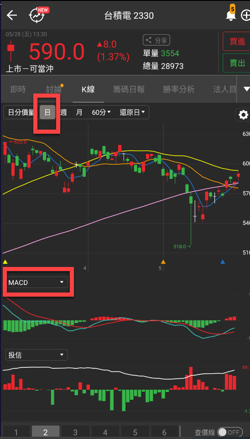Expand the 60分 interval dropdown
The height and width of the screenshot is (439, 250).
[x=101, y=113]
